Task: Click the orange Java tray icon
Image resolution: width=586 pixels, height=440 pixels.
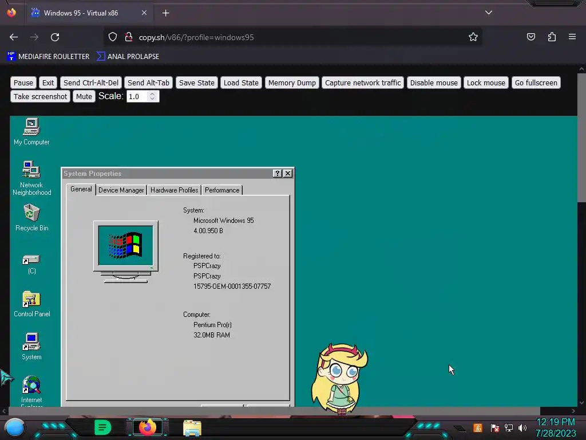Action: 478,427
